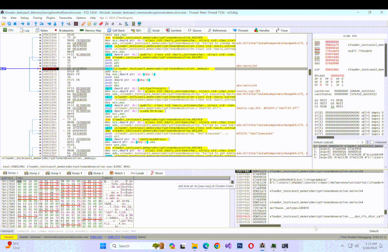Switch to the Struct tab

click(x=157, y=173)
